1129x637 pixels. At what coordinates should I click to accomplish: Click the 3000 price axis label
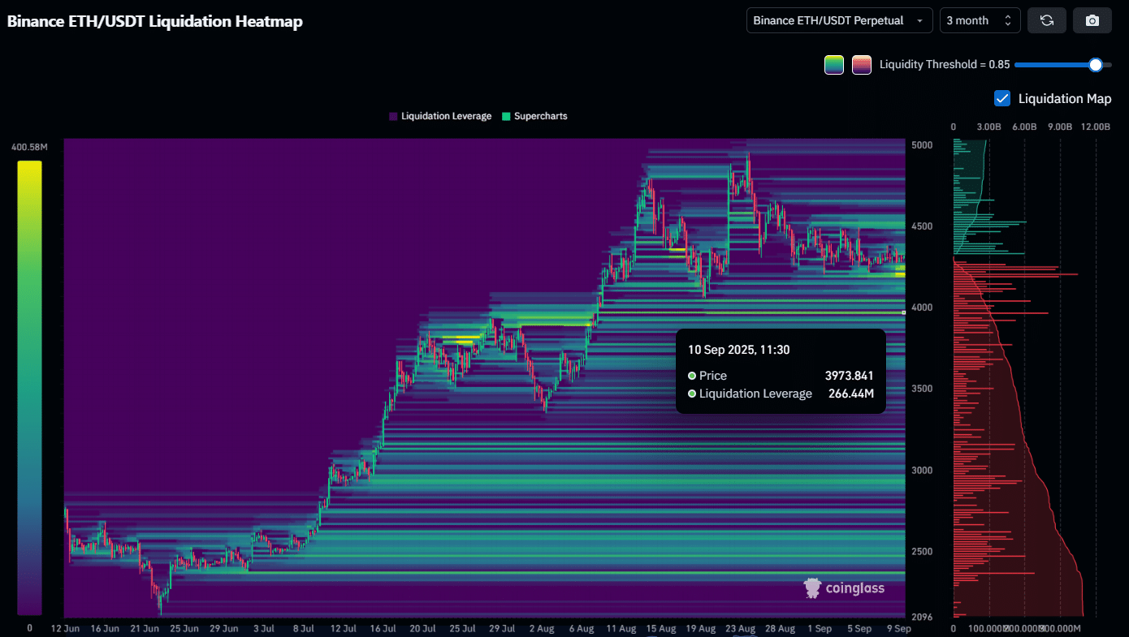[922, 471]
